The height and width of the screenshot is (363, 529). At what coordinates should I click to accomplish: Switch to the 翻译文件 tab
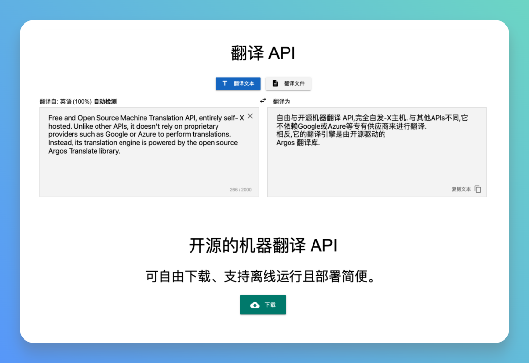(289, 83)
